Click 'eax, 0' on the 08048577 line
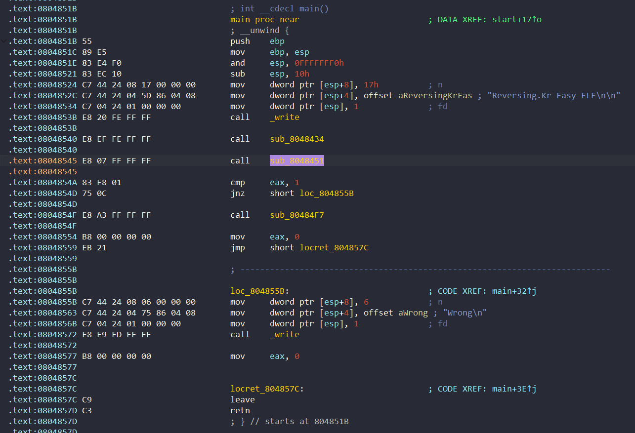This screenshot has height=433, width=635. coord(285,356)
